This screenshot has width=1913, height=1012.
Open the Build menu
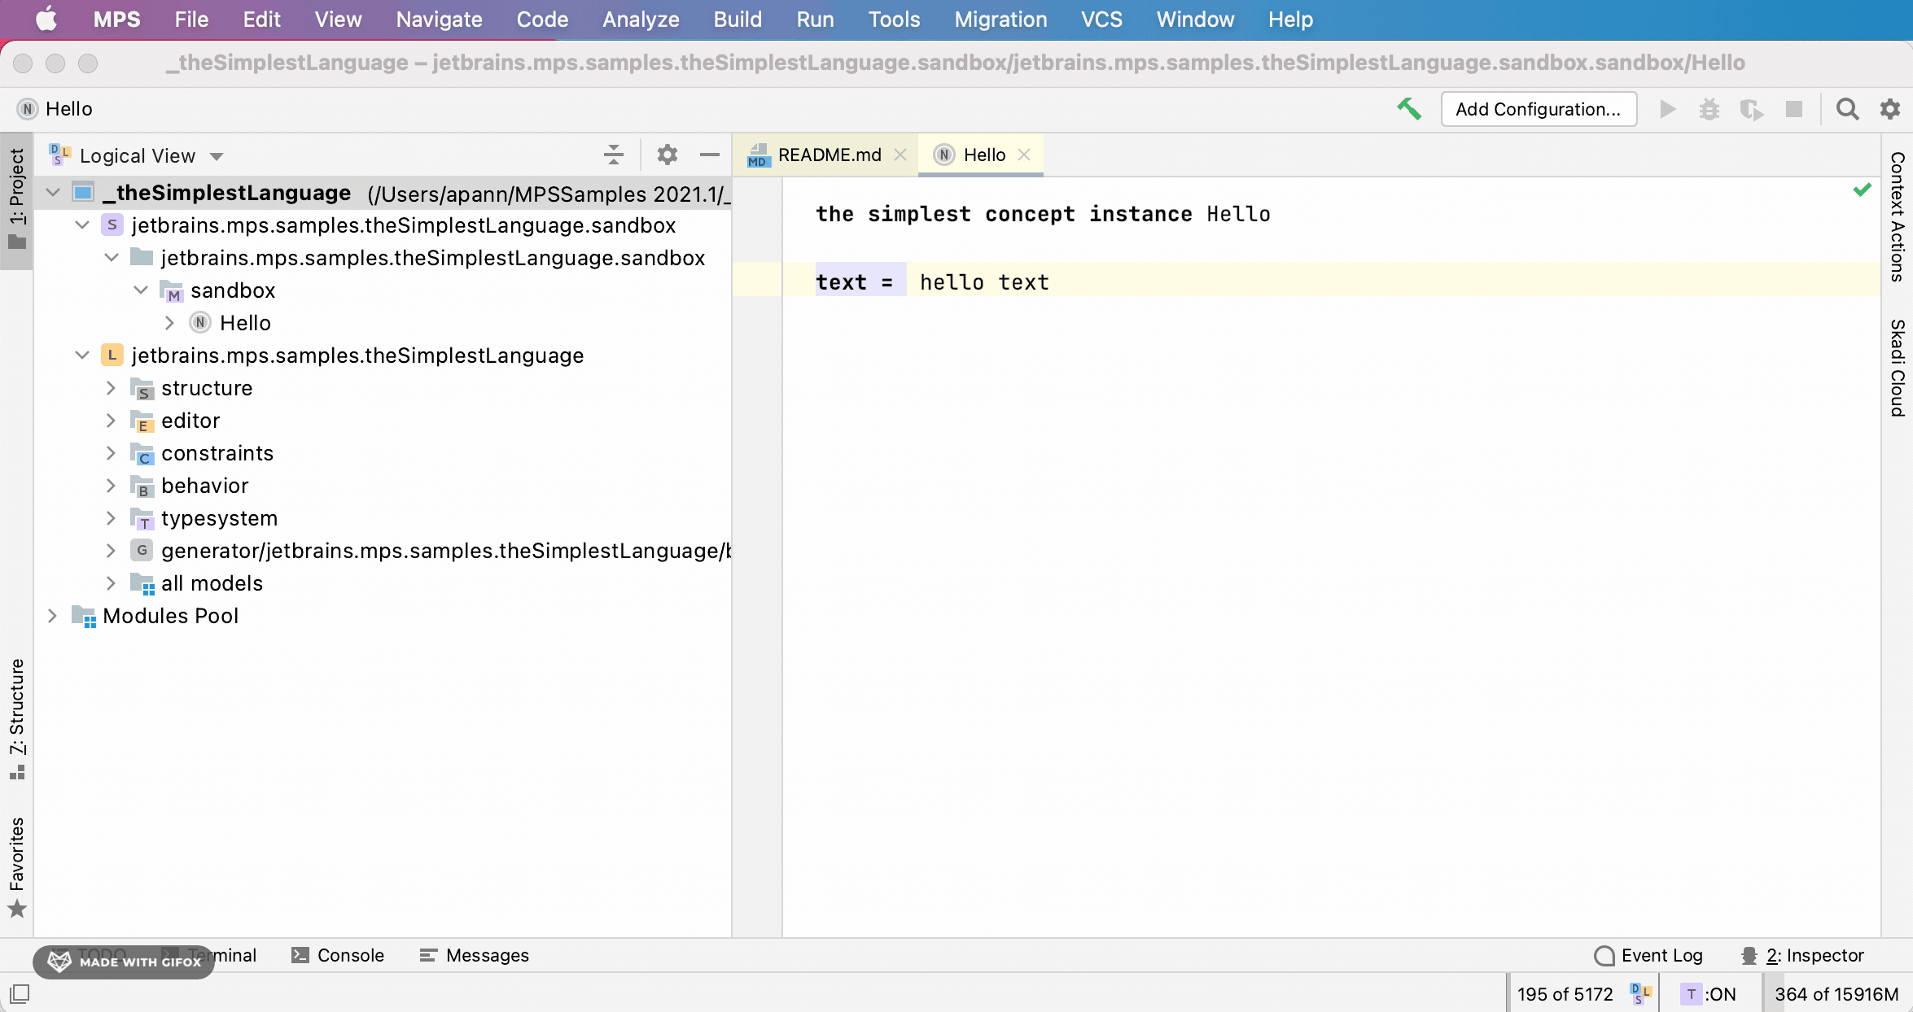pos(738,20)
